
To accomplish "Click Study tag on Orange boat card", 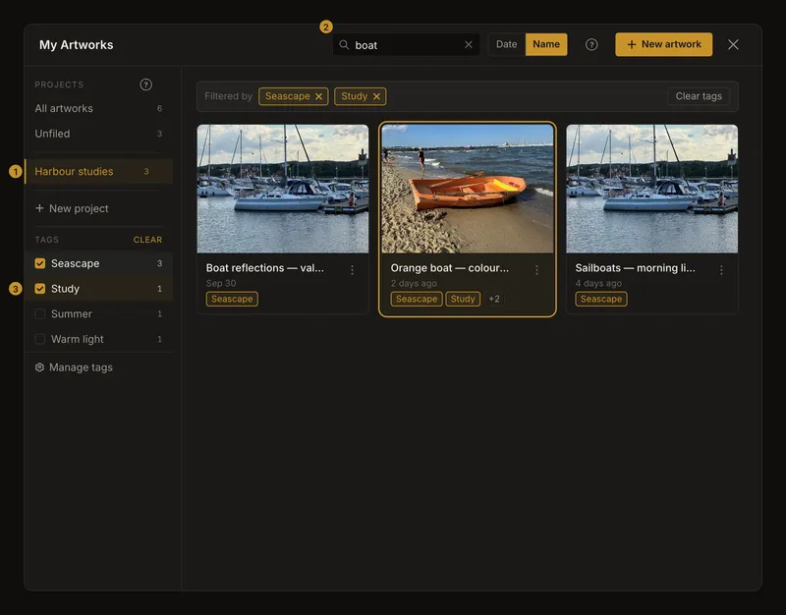I will 463,299.
